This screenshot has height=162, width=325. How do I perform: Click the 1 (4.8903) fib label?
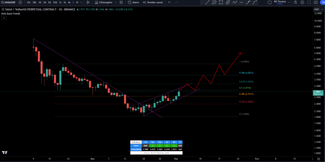coord(244,62)
